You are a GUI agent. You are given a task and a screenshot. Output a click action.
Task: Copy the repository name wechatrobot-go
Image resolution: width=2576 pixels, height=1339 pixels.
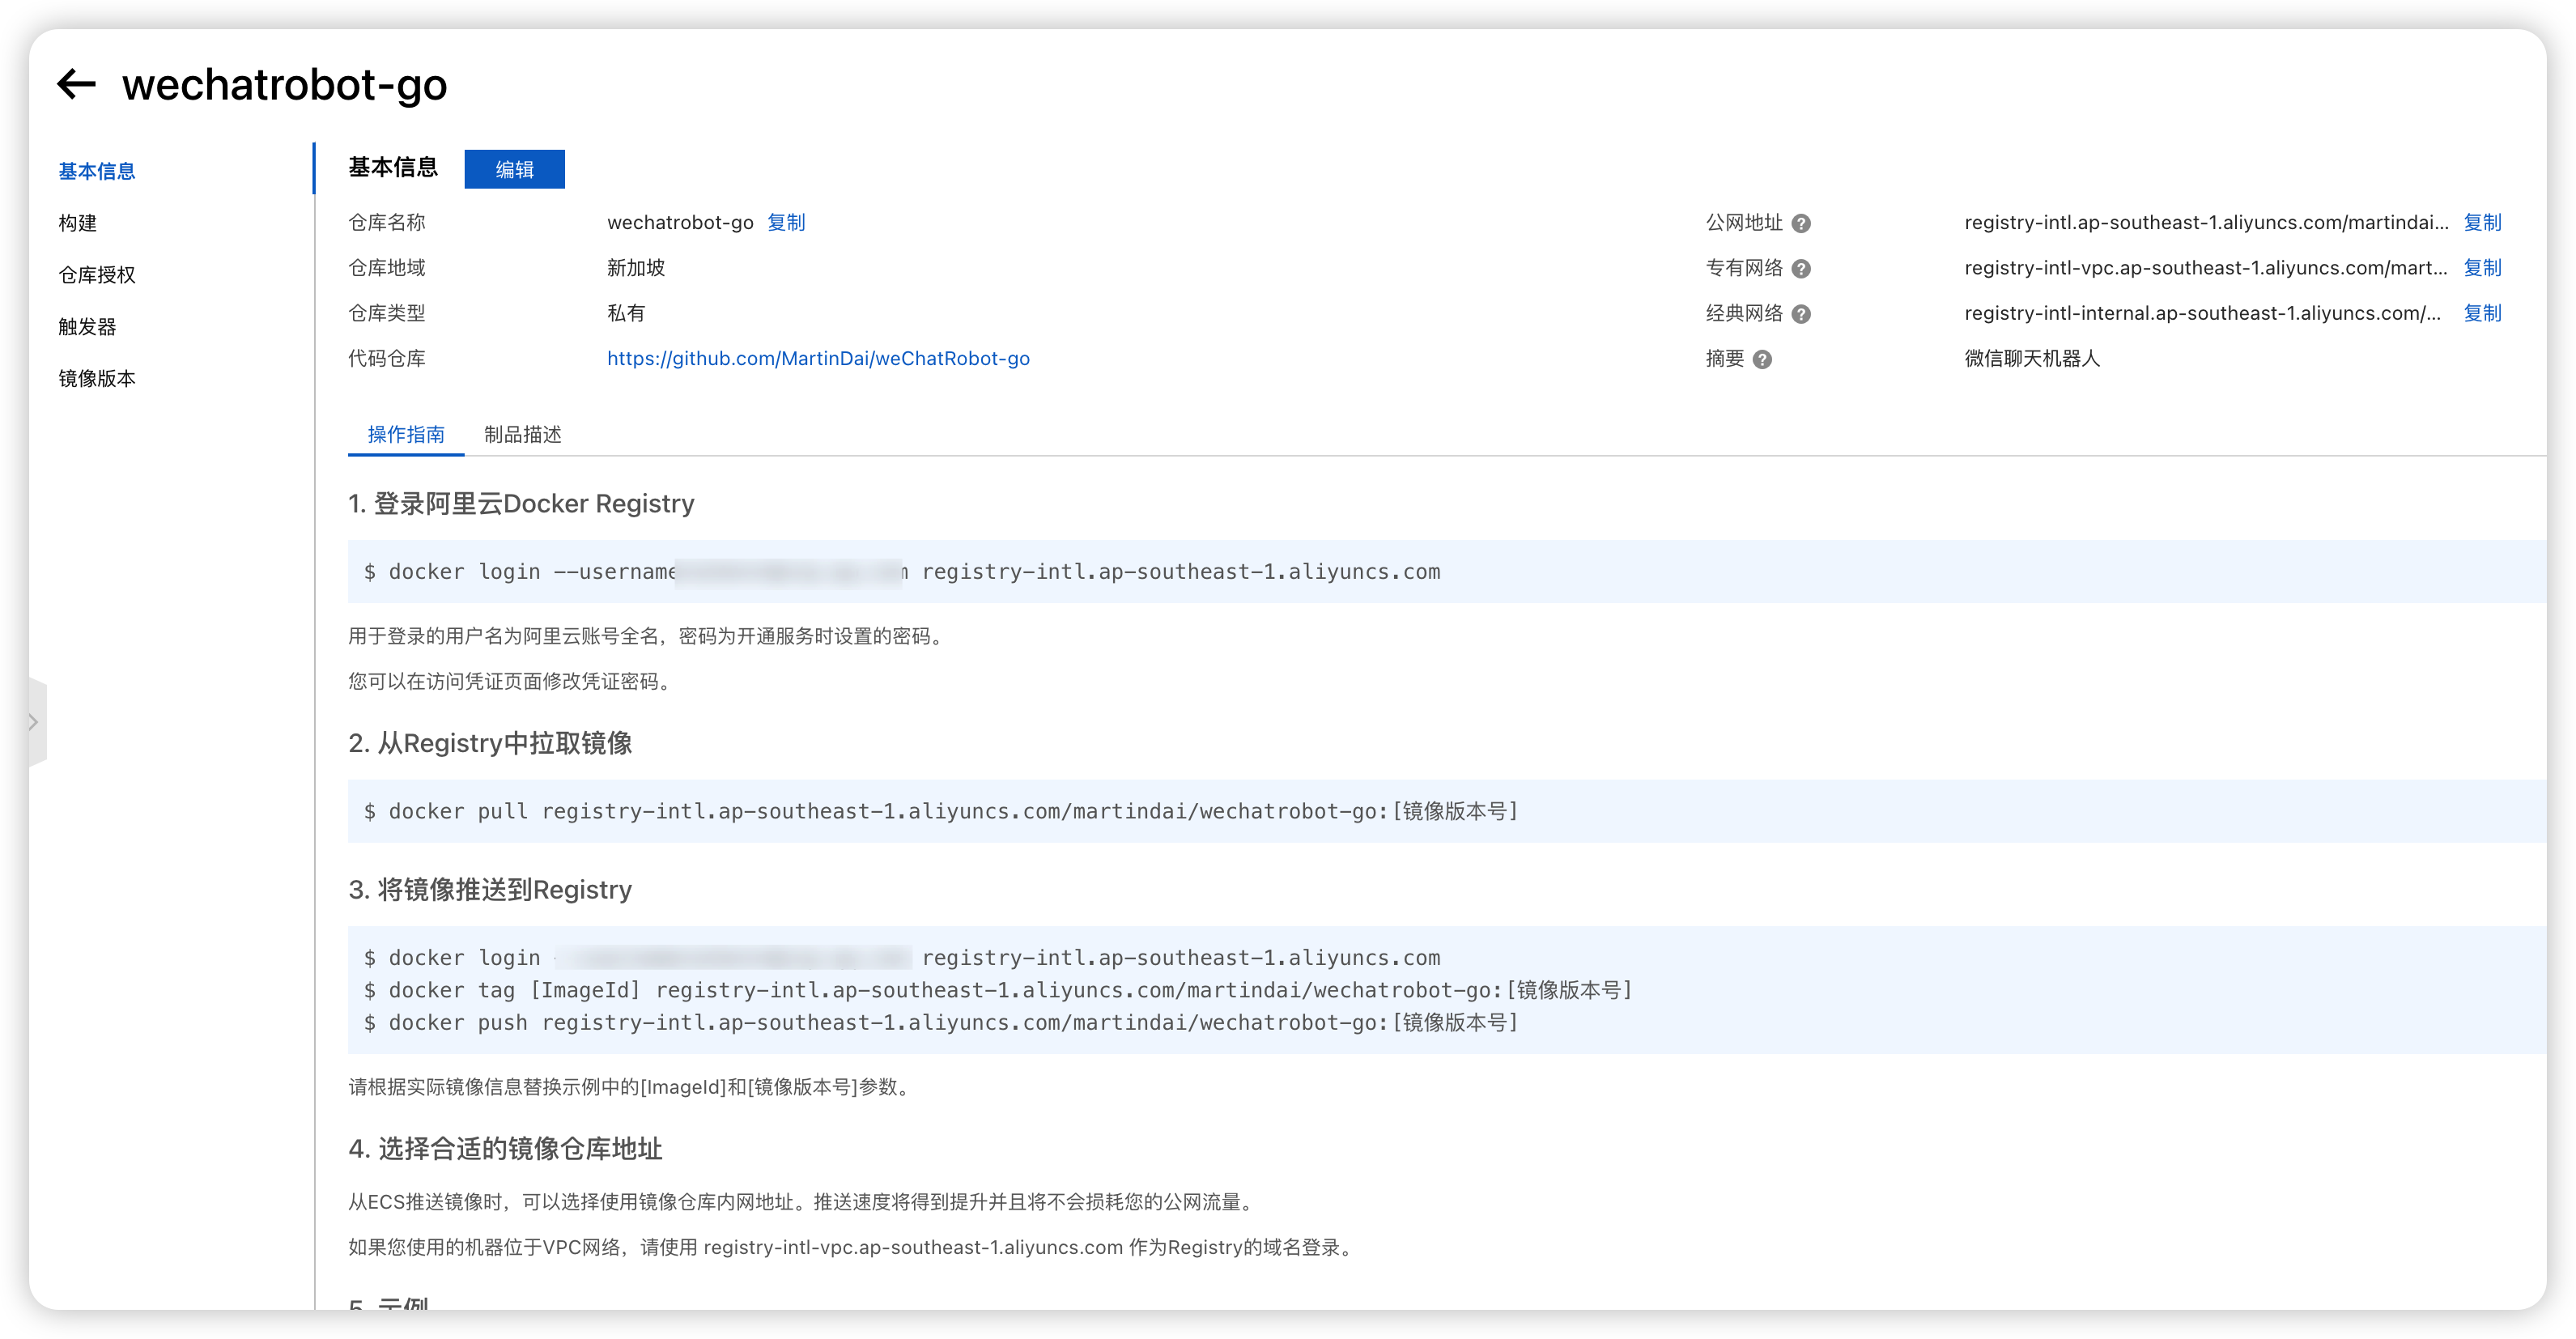(x=786, y=223)
